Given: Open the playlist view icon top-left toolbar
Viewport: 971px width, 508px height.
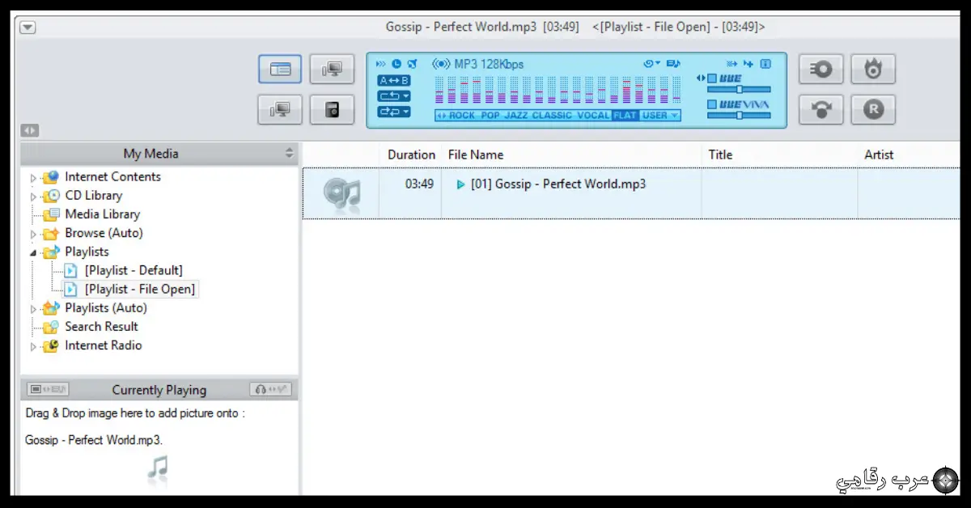Looking at the screenshot, I should [x=279, y=69].
